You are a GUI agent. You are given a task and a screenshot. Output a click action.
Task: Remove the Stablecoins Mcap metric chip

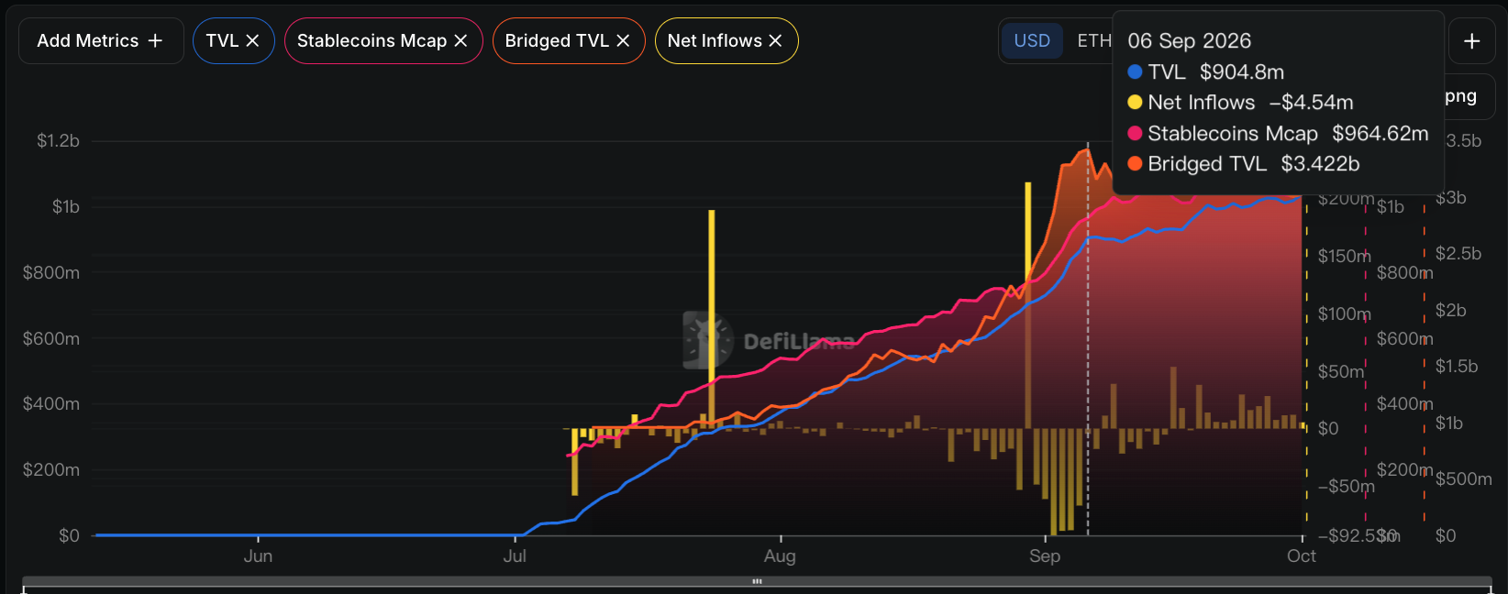point(460,41)
